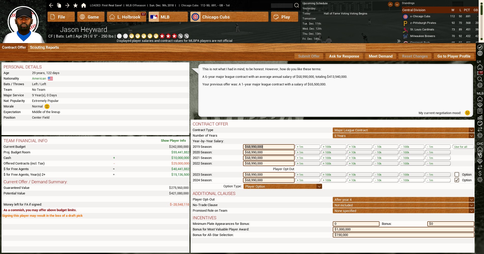Click the copy pages icon in top bar
The width and height of the screenshot is (484, 254).
click(x=59, y=5)
